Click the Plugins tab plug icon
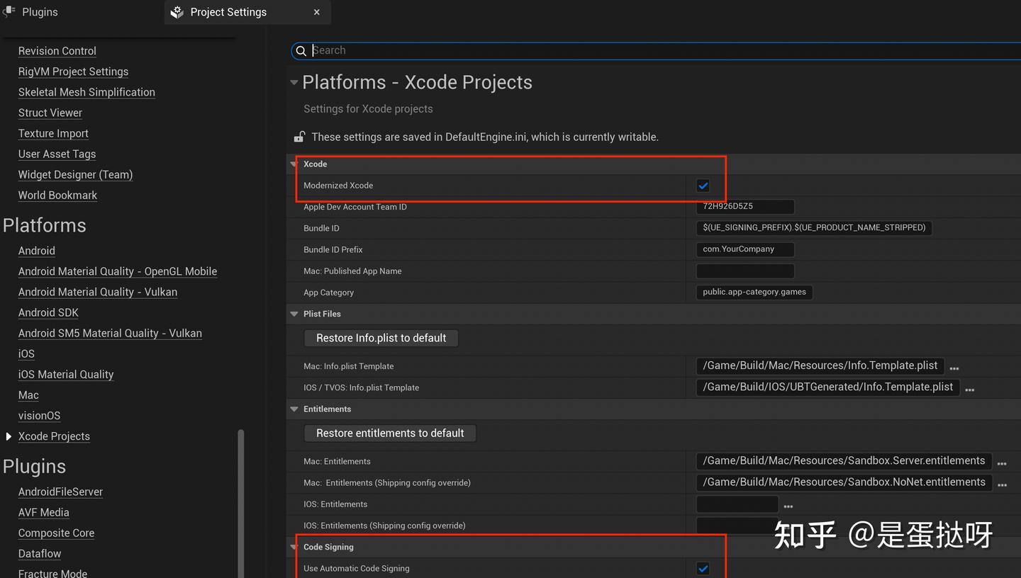This screenshot has width=1021, height=578. coord(9,11)
